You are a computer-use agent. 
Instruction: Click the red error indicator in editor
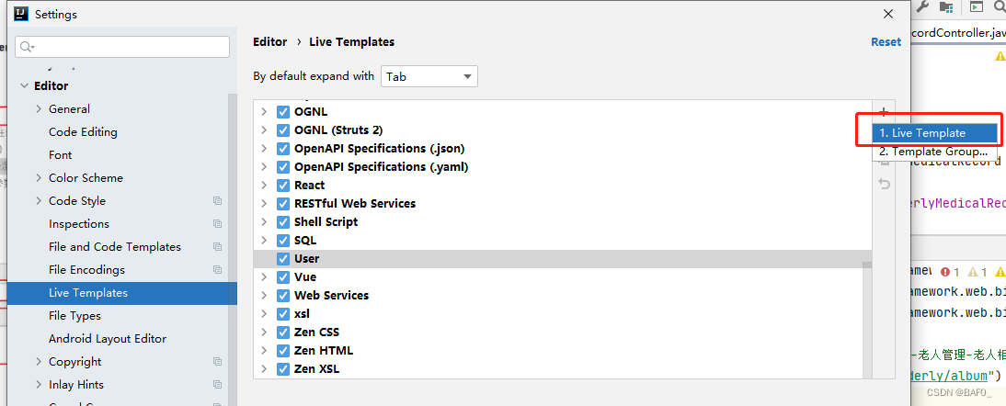(945, 272)
